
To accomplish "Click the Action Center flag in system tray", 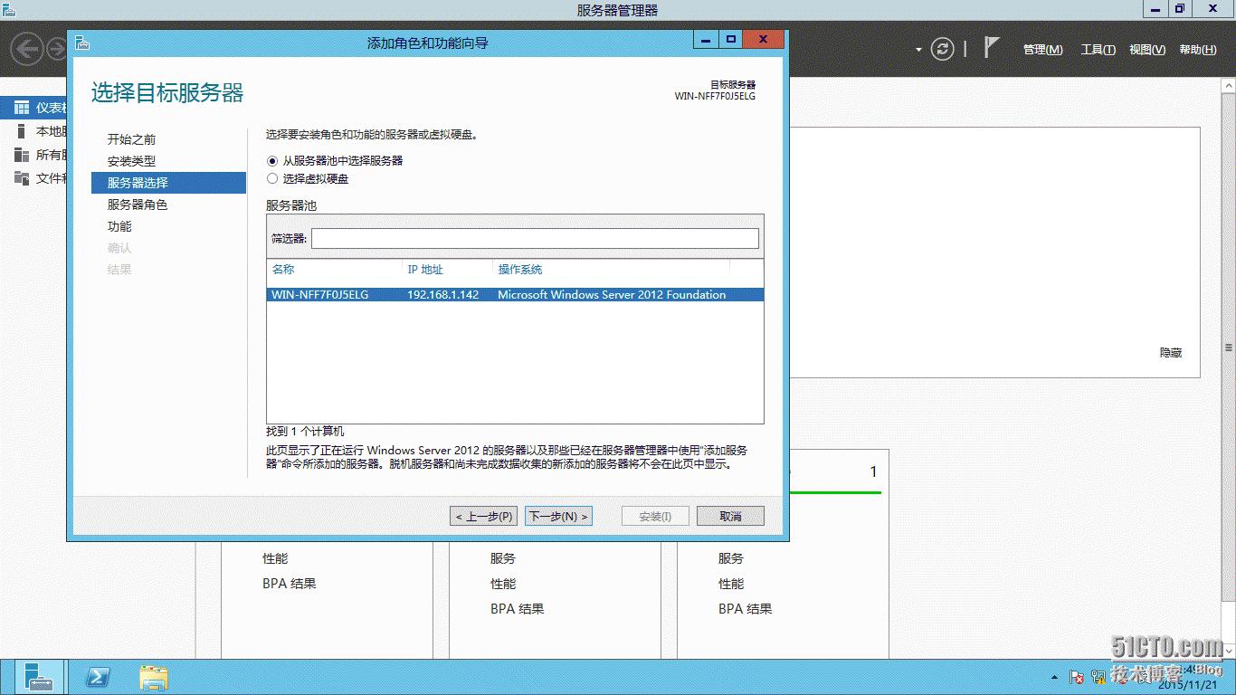I will [1076, 676].
